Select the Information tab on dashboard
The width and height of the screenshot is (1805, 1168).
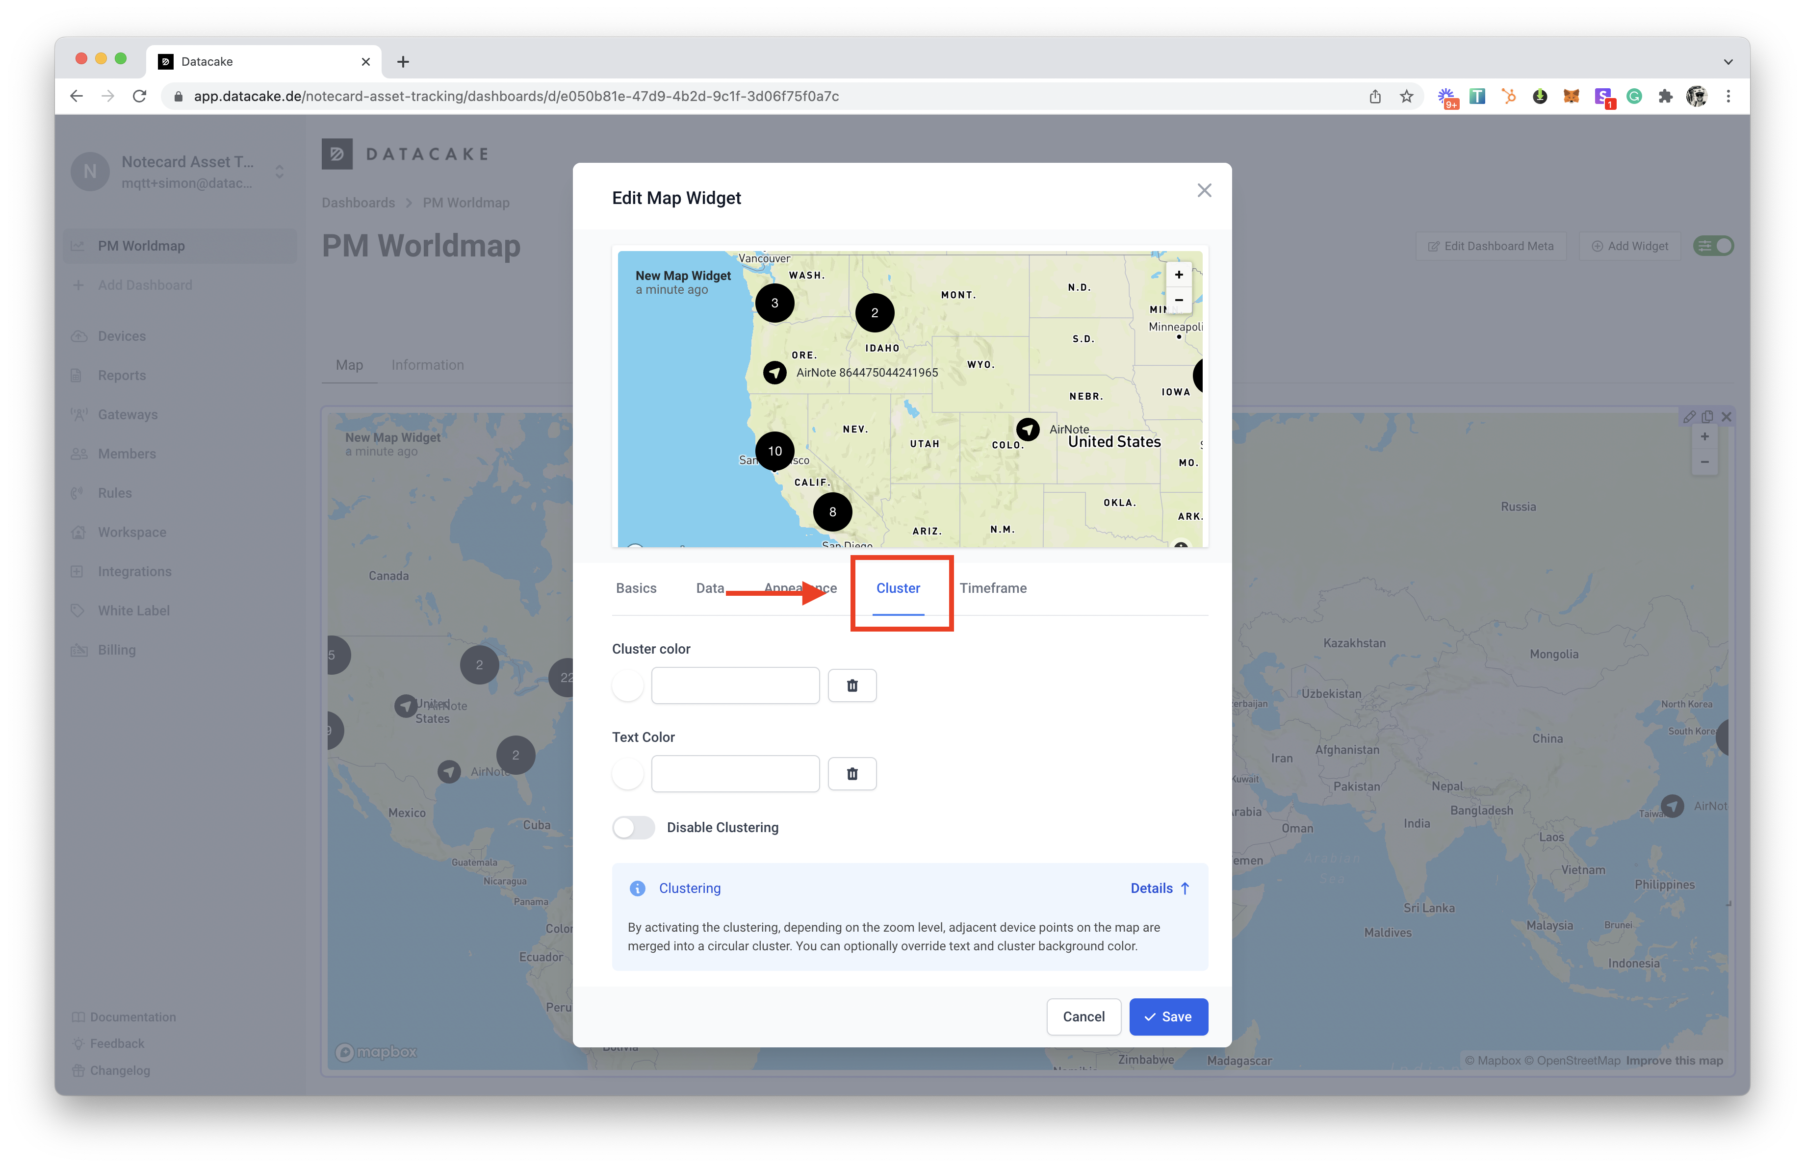tap(427, 365)
